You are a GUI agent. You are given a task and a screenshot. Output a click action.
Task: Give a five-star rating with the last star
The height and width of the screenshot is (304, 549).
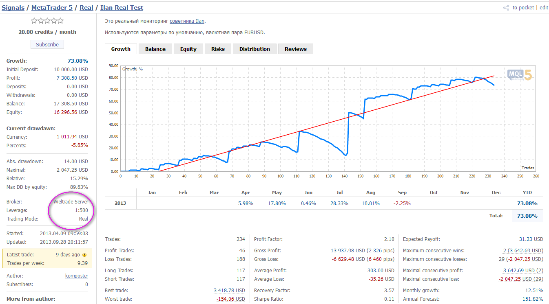point(60,21)
